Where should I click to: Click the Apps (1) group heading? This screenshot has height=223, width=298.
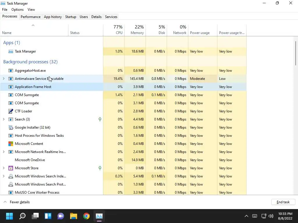pyautogui.click(x=12, y=43)
